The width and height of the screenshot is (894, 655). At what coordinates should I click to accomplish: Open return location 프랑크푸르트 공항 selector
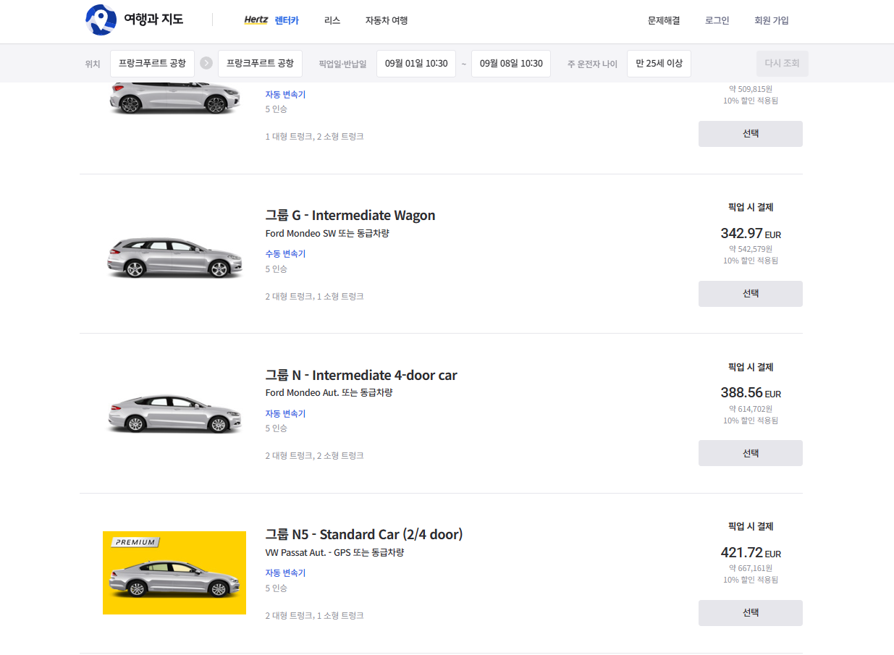(x=260, y=64)
